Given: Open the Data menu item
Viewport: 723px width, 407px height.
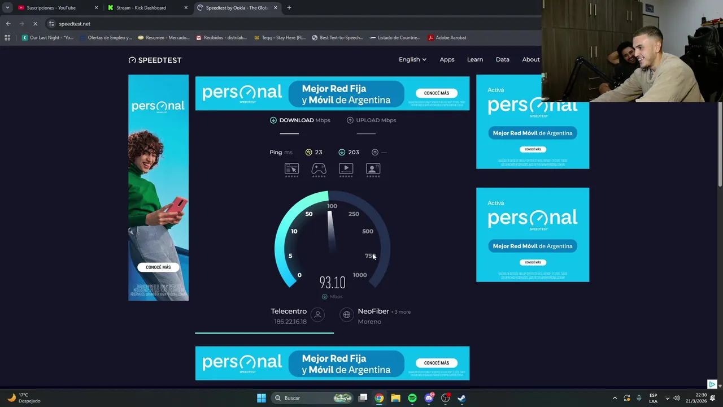Looking at the screenshot, I should [x=502, y=59].
